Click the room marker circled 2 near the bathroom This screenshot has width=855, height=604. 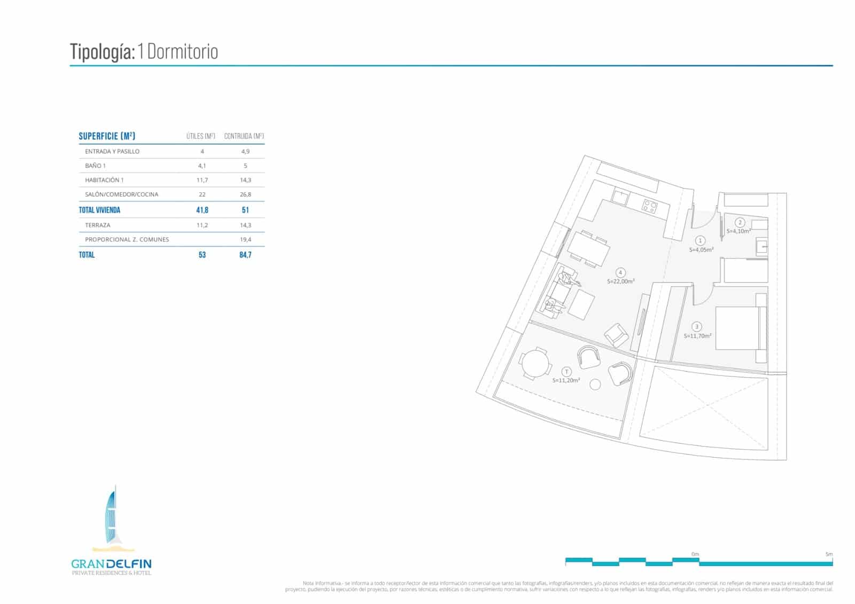740,221
